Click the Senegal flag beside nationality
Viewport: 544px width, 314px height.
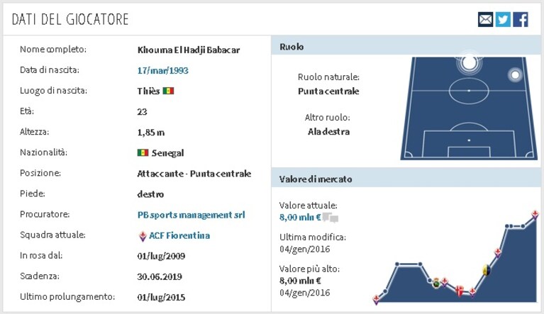pos(143,152)
